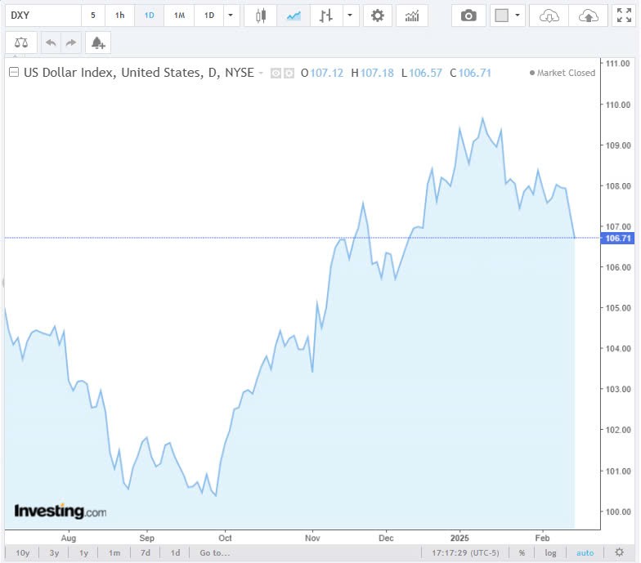The height and width of the screenshot is (563, 641).
Task: Expand the time interval dropdown arrow
Action: 231,16
